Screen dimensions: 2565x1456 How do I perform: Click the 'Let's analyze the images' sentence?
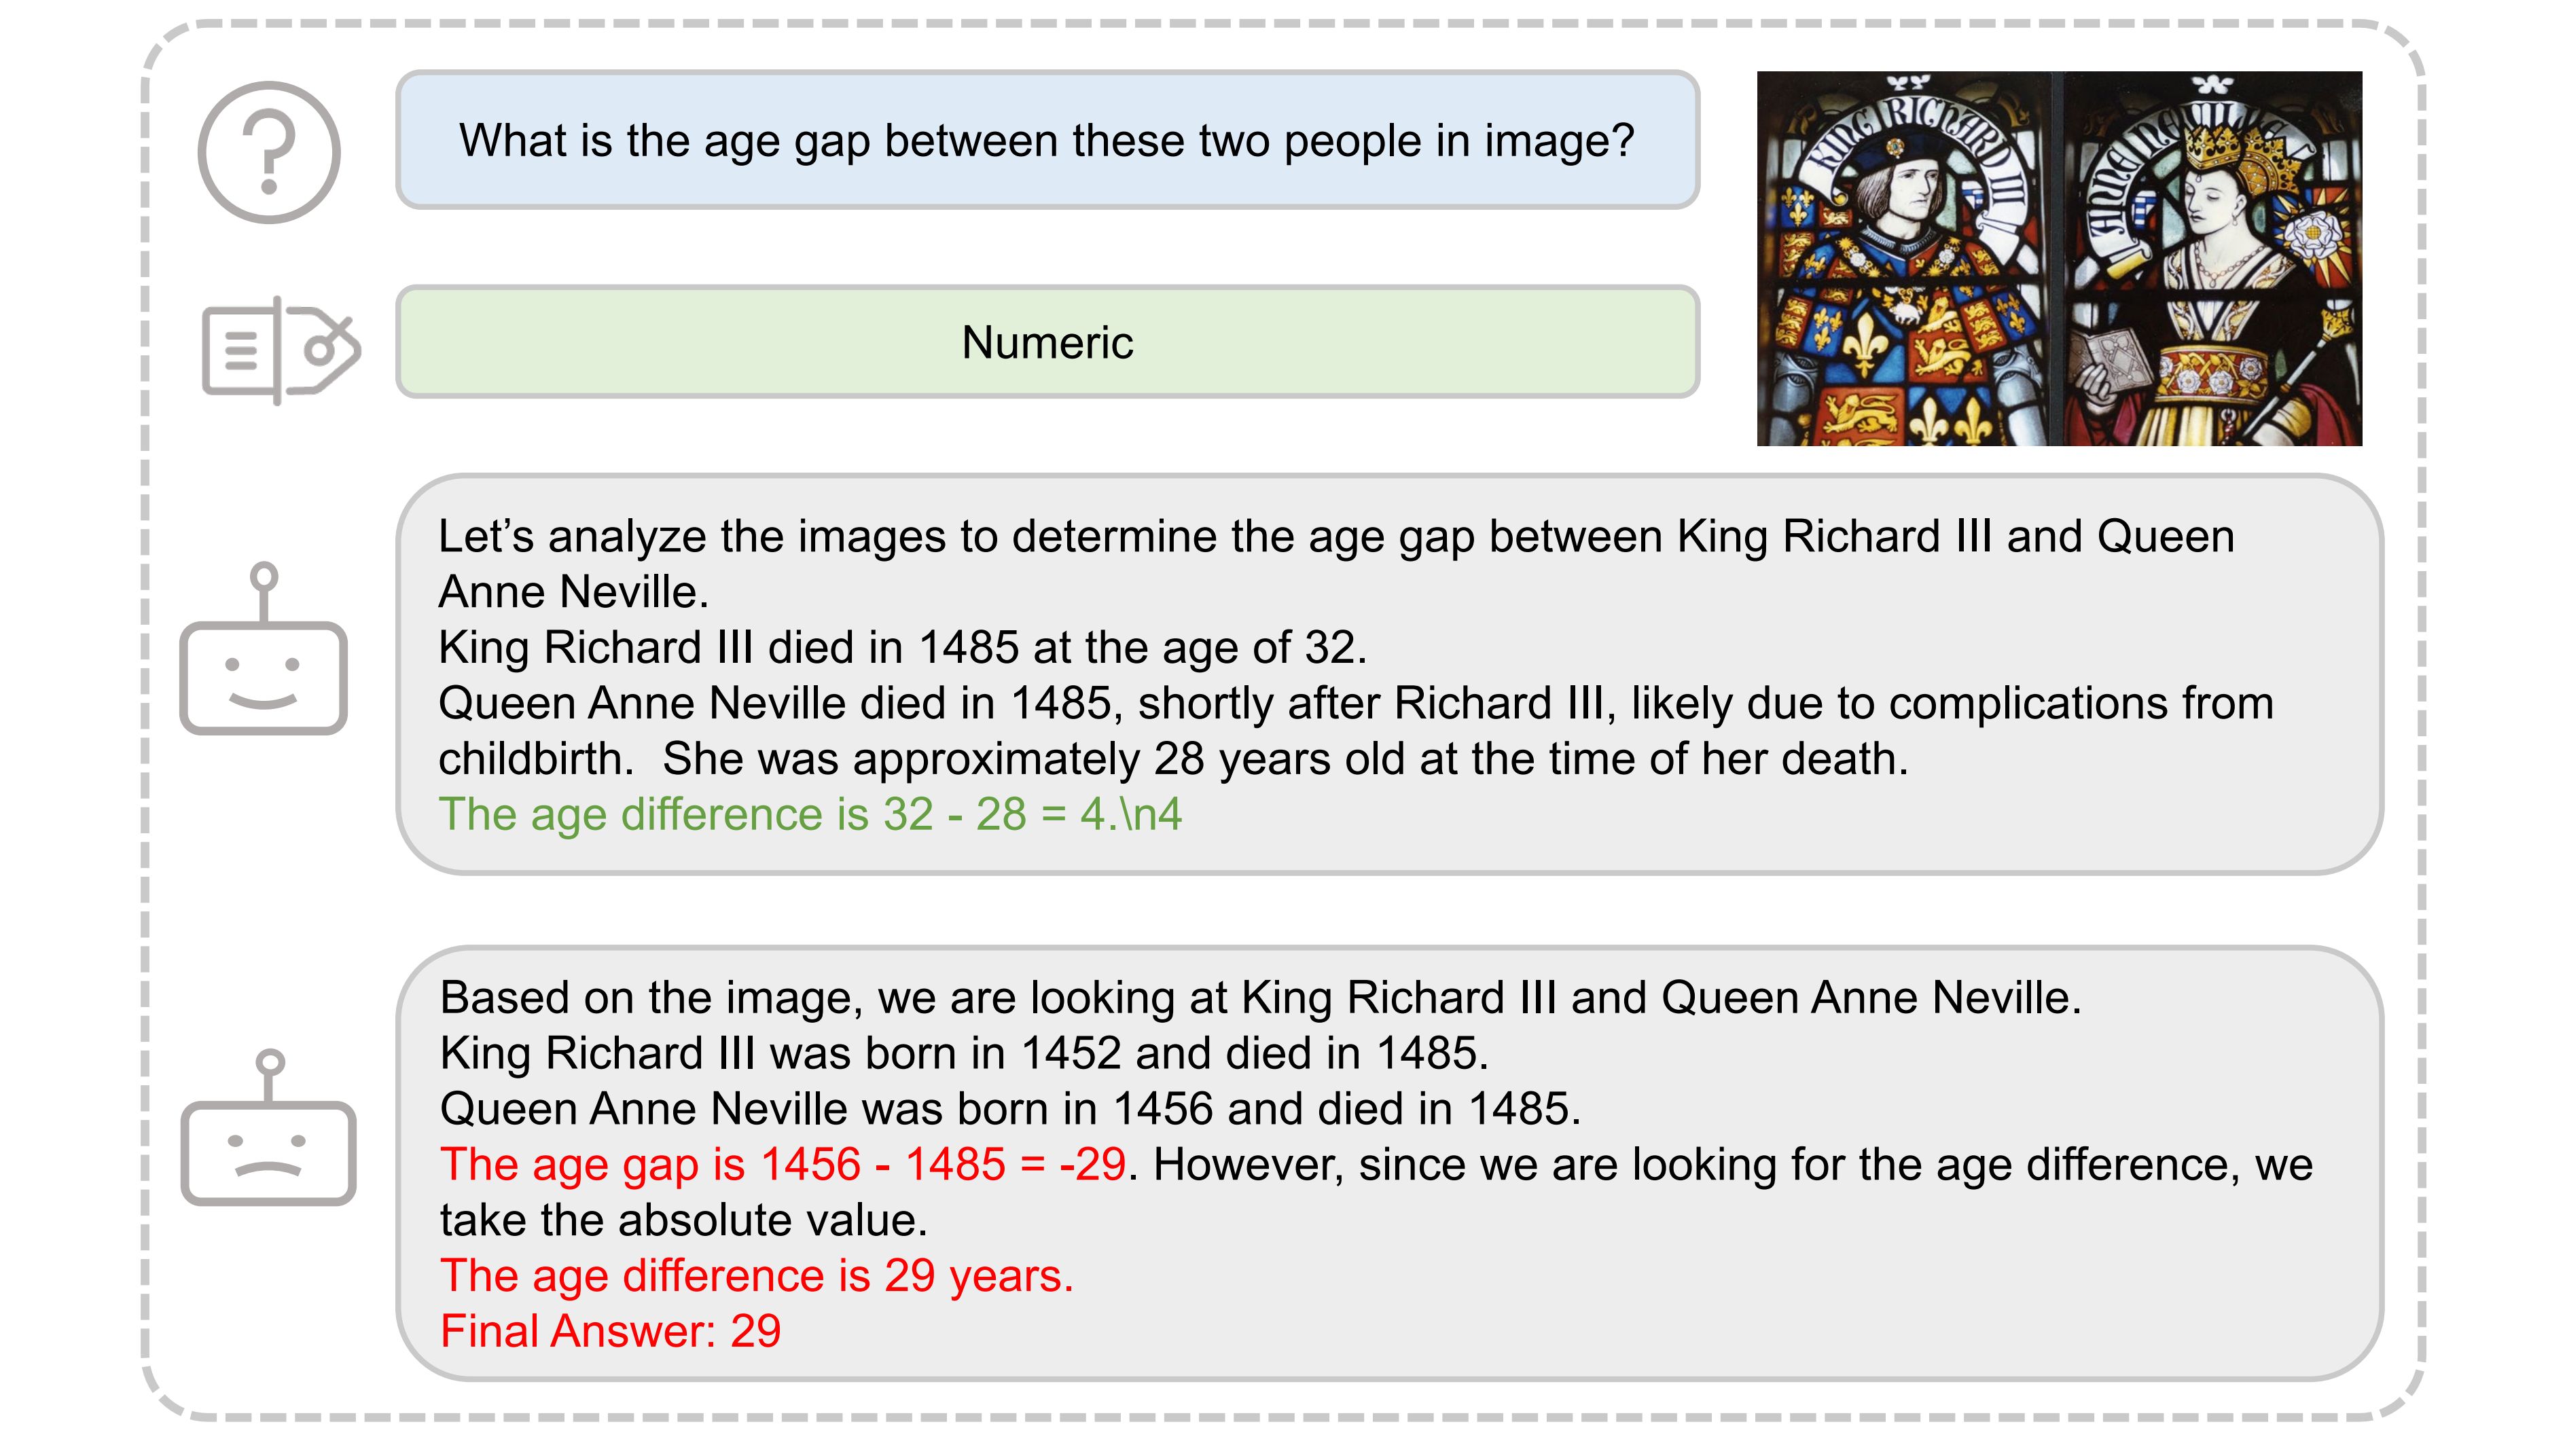[x=1336, y=564]
